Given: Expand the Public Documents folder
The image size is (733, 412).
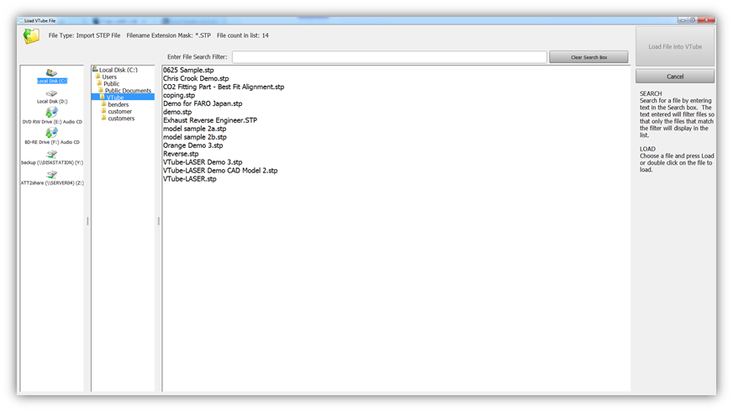Looking at the screenshot, I should point(128,91).
